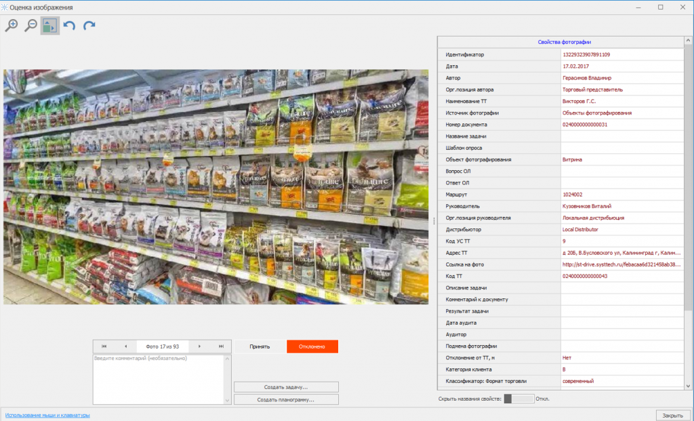The height and width of the screenshot is (421, 694).
Task: Rotate the image clockwise
Action: coord(89,25)
